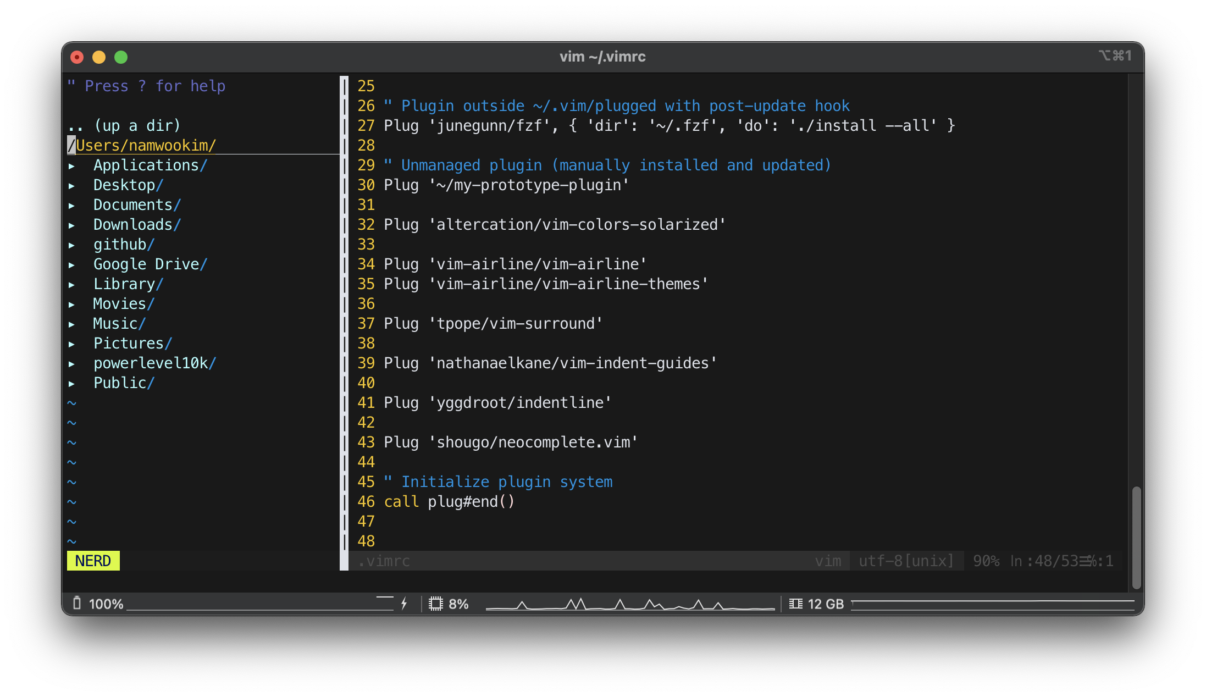Expand the Music folder arrow

pyautogui.click(x=71, y=324)
